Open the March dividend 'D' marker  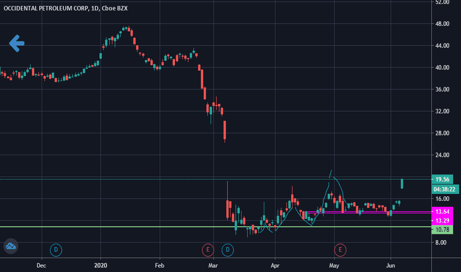pos(228,250)
